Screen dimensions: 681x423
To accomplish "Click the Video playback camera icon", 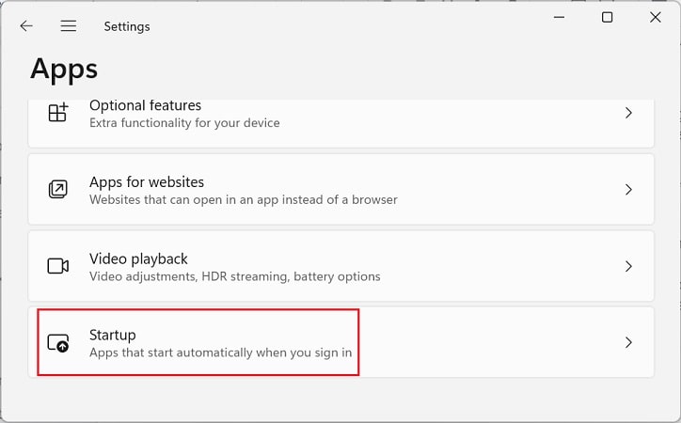I will coord(57,266).
